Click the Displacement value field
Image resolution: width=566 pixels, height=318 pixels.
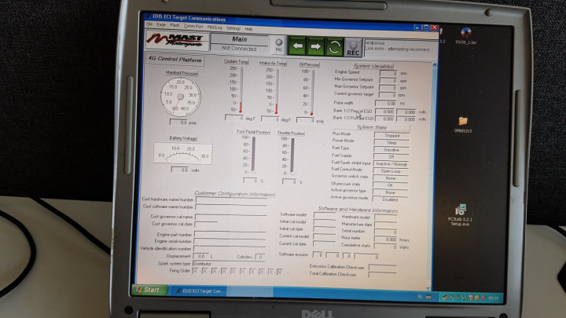201,256
